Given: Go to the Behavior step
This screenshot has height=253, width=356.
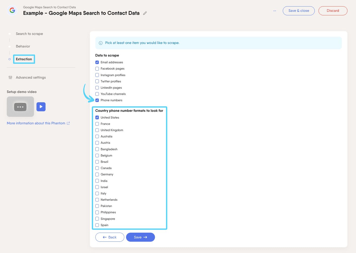Looking at the screenshot, I should (23, 46).
